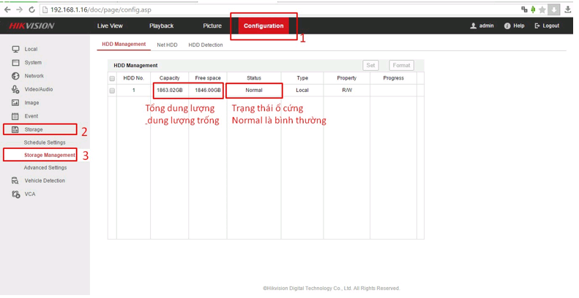Collapse the Storage section in sidebar
The width and height of the screenshot is (579, 298).
34,129
